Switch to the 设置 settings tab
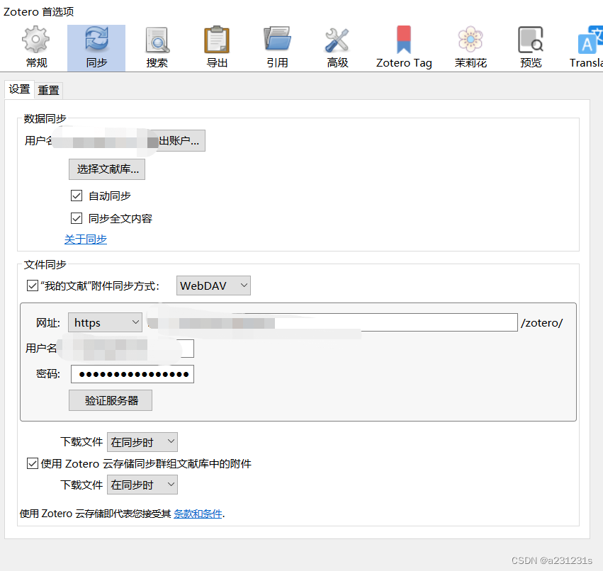 coord(20,89)
